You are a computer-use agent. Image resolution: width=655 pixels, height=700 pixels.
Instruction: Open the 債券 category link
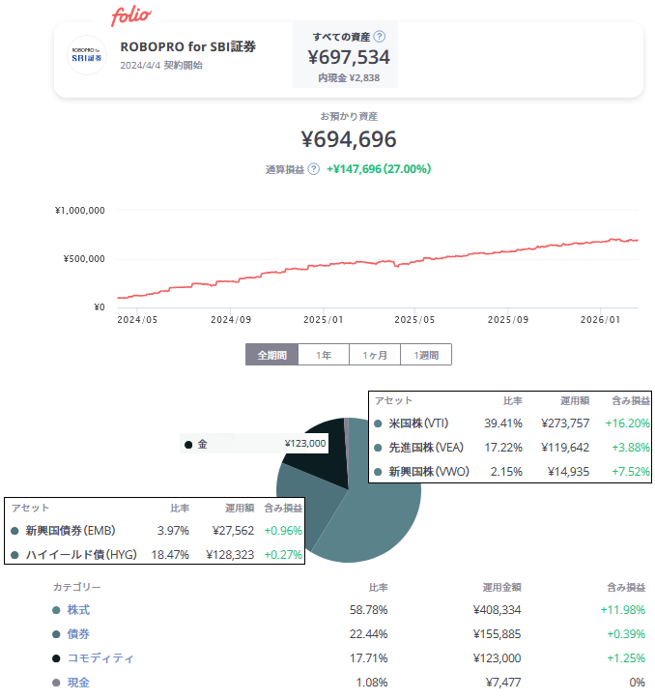click(x=78, y=634)
